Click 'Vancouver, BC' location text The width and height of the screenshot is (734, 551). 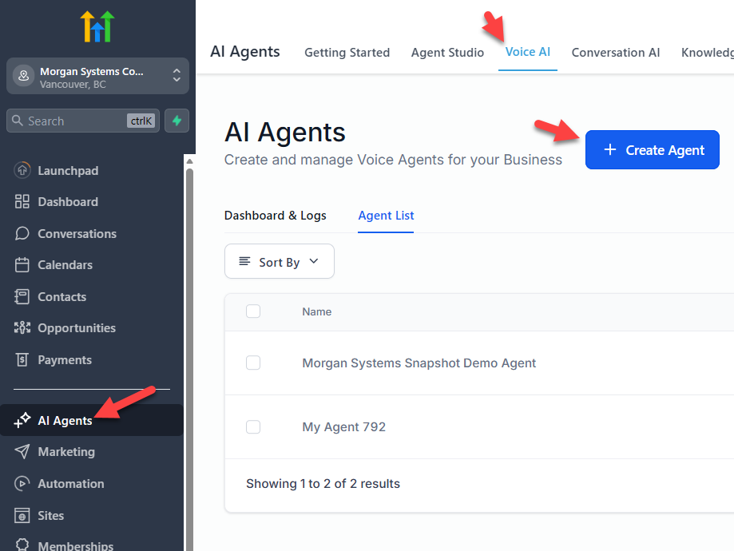click(73, 85)
